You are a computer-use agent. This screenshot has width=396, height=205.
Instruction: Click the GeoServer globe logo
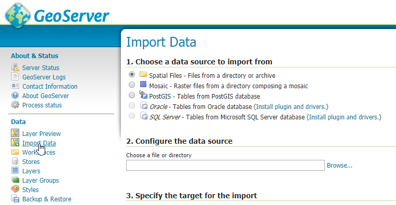(18, 16)
